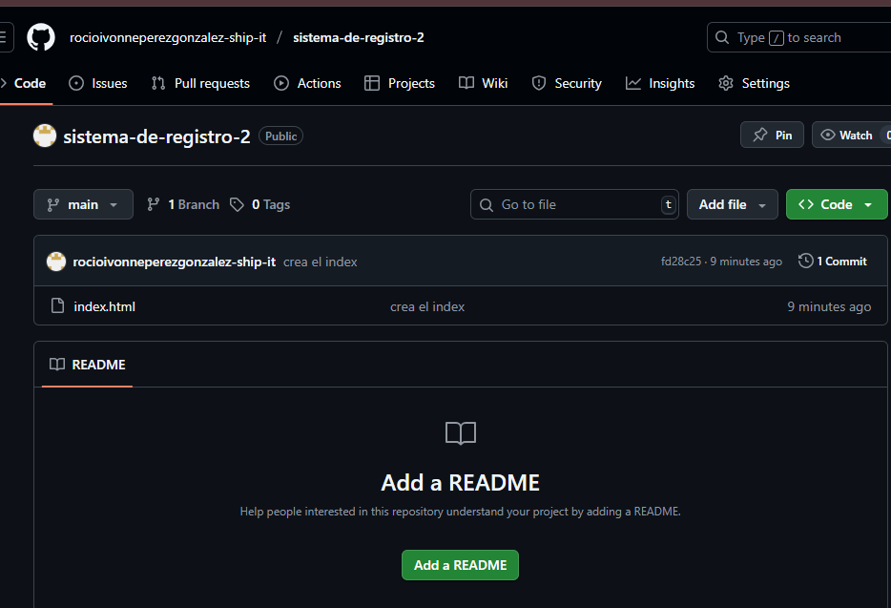View the 1 Branch link
This screenshot has height=608, width=891.
182,204
